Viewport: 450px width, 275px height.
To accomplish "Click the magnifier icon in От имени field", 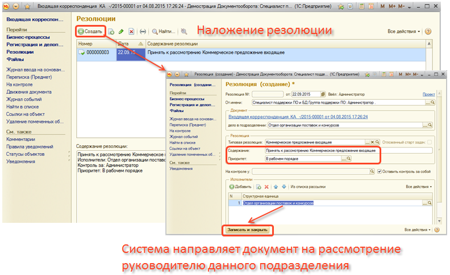I will (432, 103).
